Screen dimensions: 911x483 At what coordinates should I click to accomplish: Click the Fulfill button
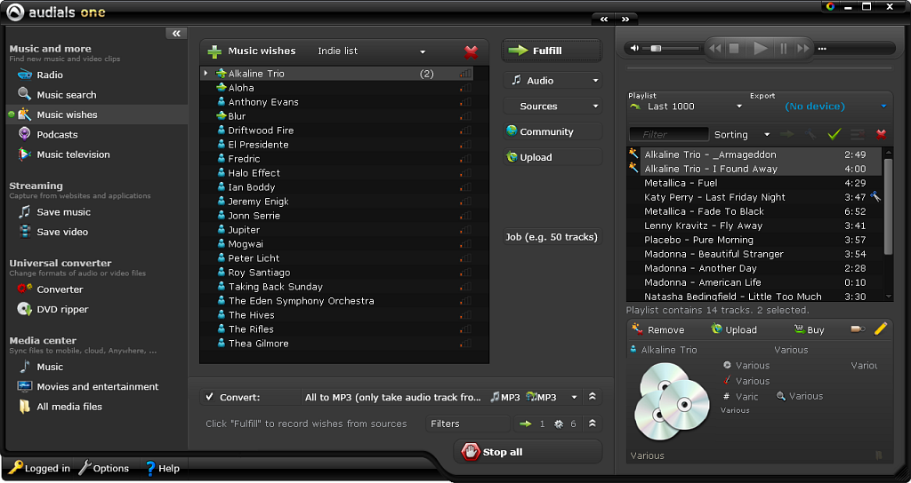(x=552, y=51)
